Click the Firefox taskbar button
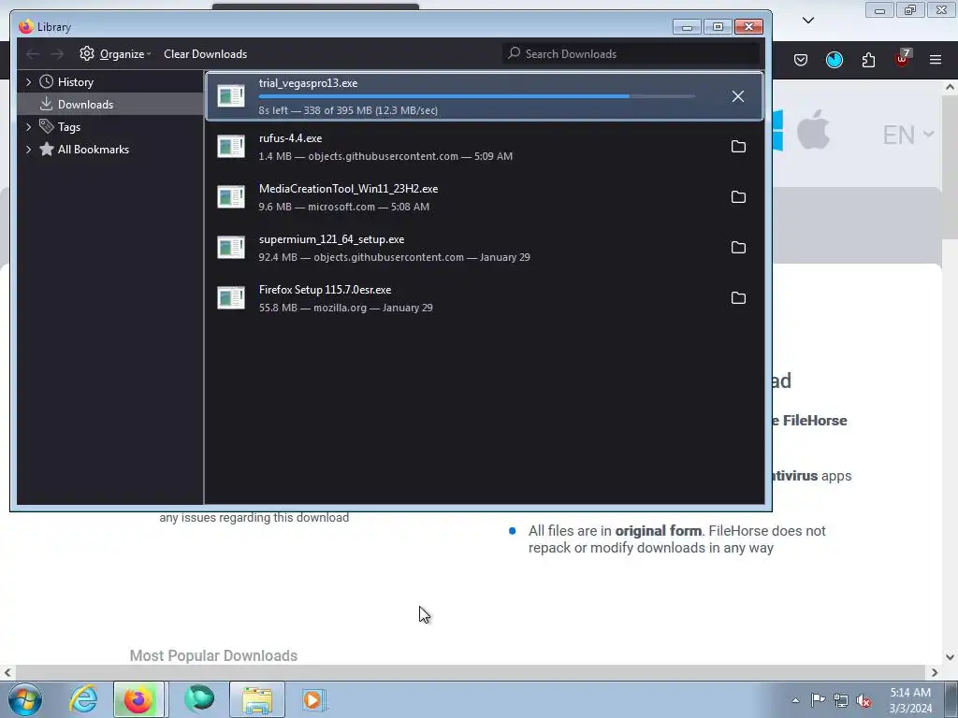958x718 pixels. tap(138, 699)
